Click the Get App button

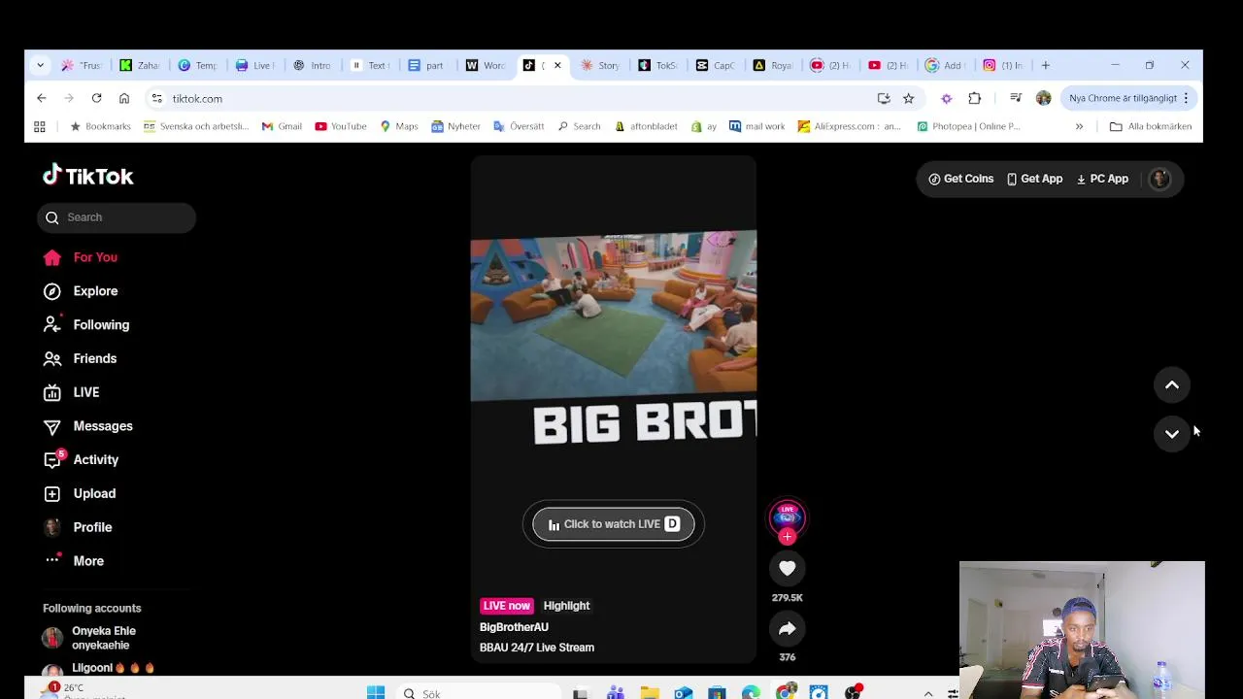coord(1034,179)
